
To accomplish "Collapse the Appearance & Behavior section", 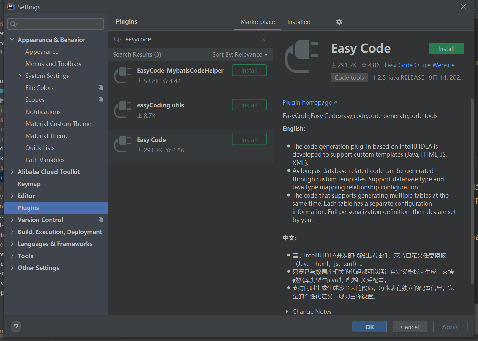I will [12, 40].
